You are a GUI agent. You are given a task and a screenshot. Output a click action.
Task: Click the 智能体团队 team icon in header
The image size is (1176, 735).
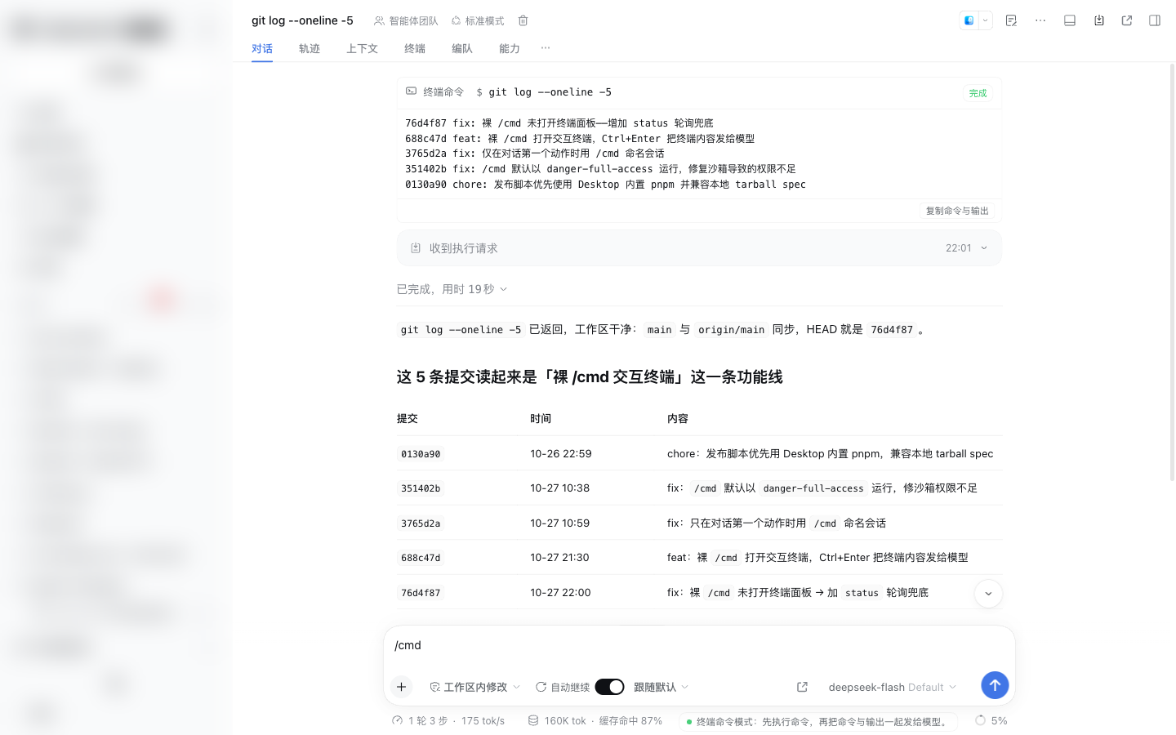coord(406,20)
